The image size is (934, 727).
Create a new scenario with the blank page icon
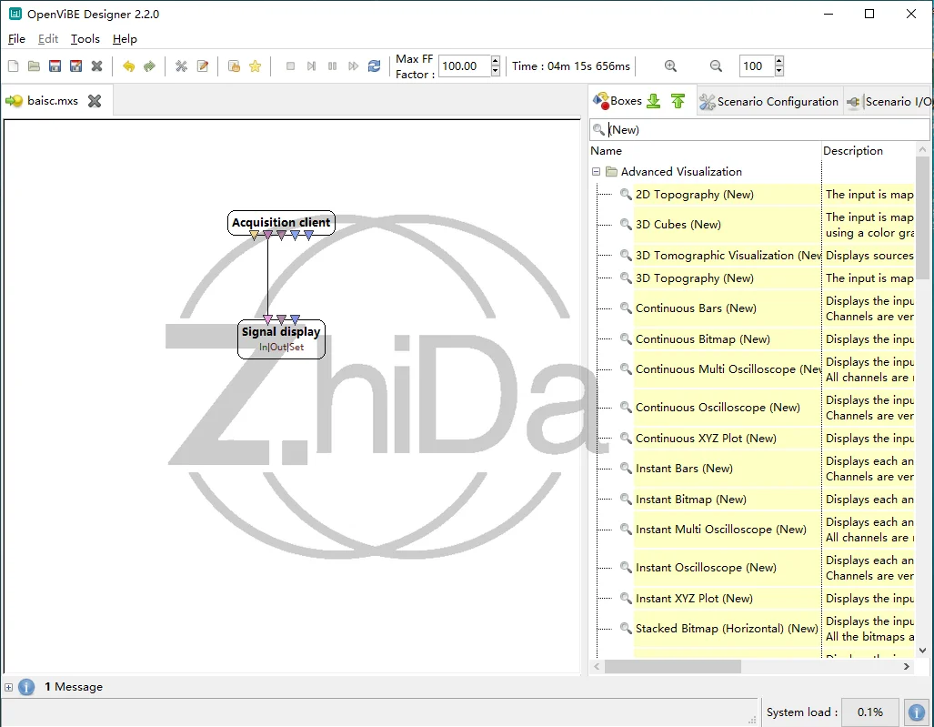click(x=13, y=66)
